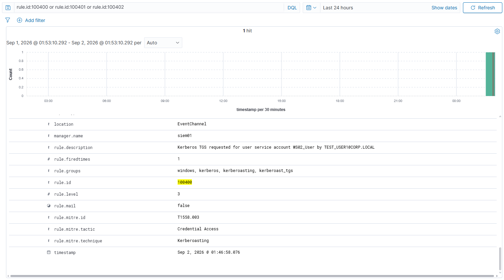
Task: Switch query language via DQL button
Action: (x=292, y=8)
